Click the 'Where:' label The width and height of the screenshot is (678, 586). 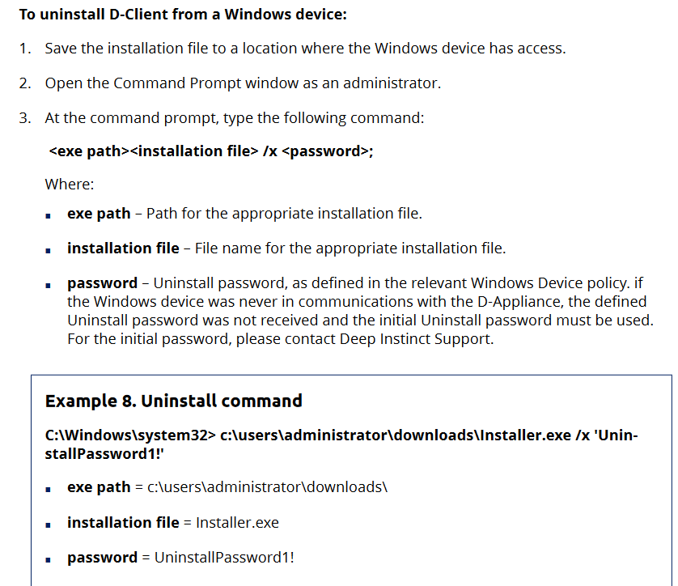70,184
